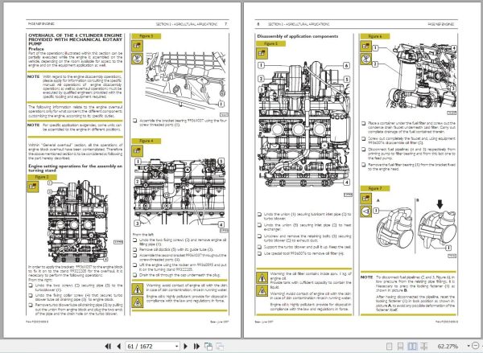483x353 pixels.
Task: Click the bullet box beside 'Remove oil dipstick'
Action: [x=134, y=249]
